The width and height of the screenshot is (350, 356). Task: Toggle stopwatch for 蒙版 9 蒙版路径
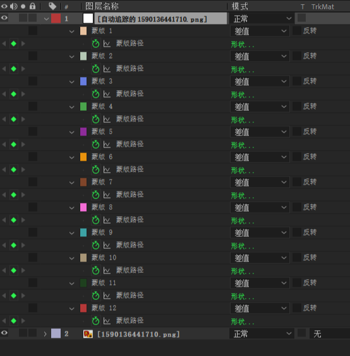coord(95,245)
